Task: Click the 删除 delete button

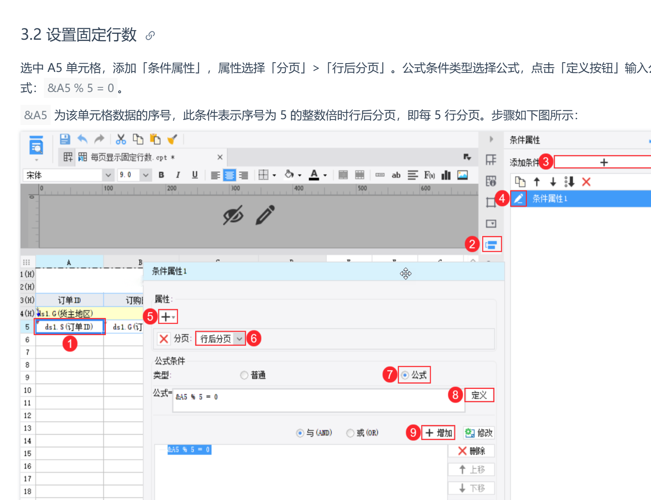Action: tap(471, 451)
